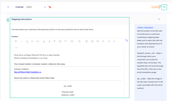Image resolution: width=172 pixels, height=101 pixels.
Task: Click the 'USING VARIABLES' heading
Action: pos(145,28)
